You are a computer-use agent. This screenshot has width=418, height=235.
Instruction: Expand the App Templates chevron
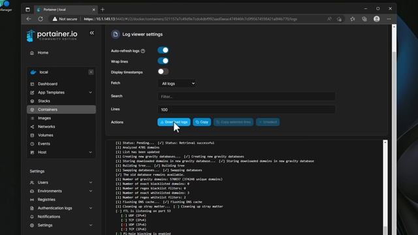tap(90, 93)
